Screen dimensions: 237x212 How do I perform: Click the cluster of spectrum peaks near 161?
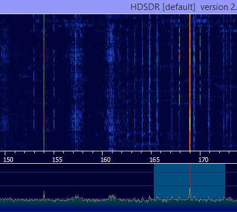coord(112,197)
